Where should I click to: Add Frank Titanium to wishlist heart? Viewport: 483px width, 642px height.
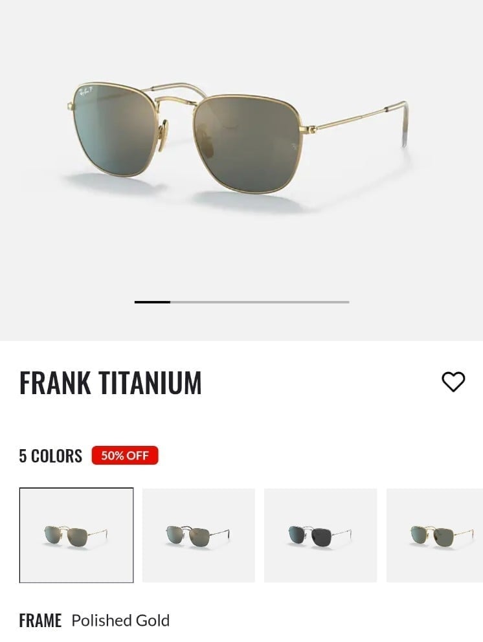tap(453, 382)
